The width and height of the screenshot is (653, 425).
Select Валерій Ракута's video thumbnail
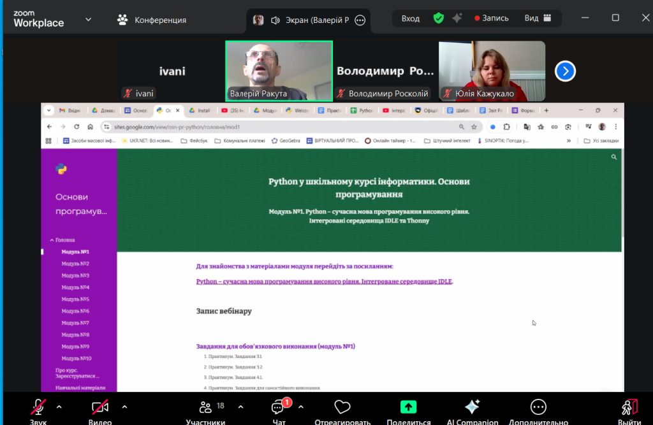279,71
